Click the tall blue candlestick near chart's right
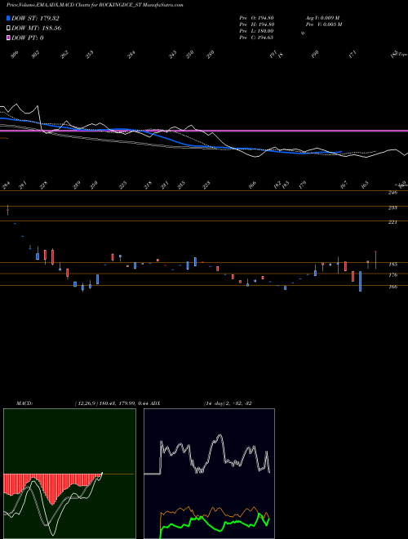Screen dimensions: 408x539 pyautogui.click(x=360, y=281)
